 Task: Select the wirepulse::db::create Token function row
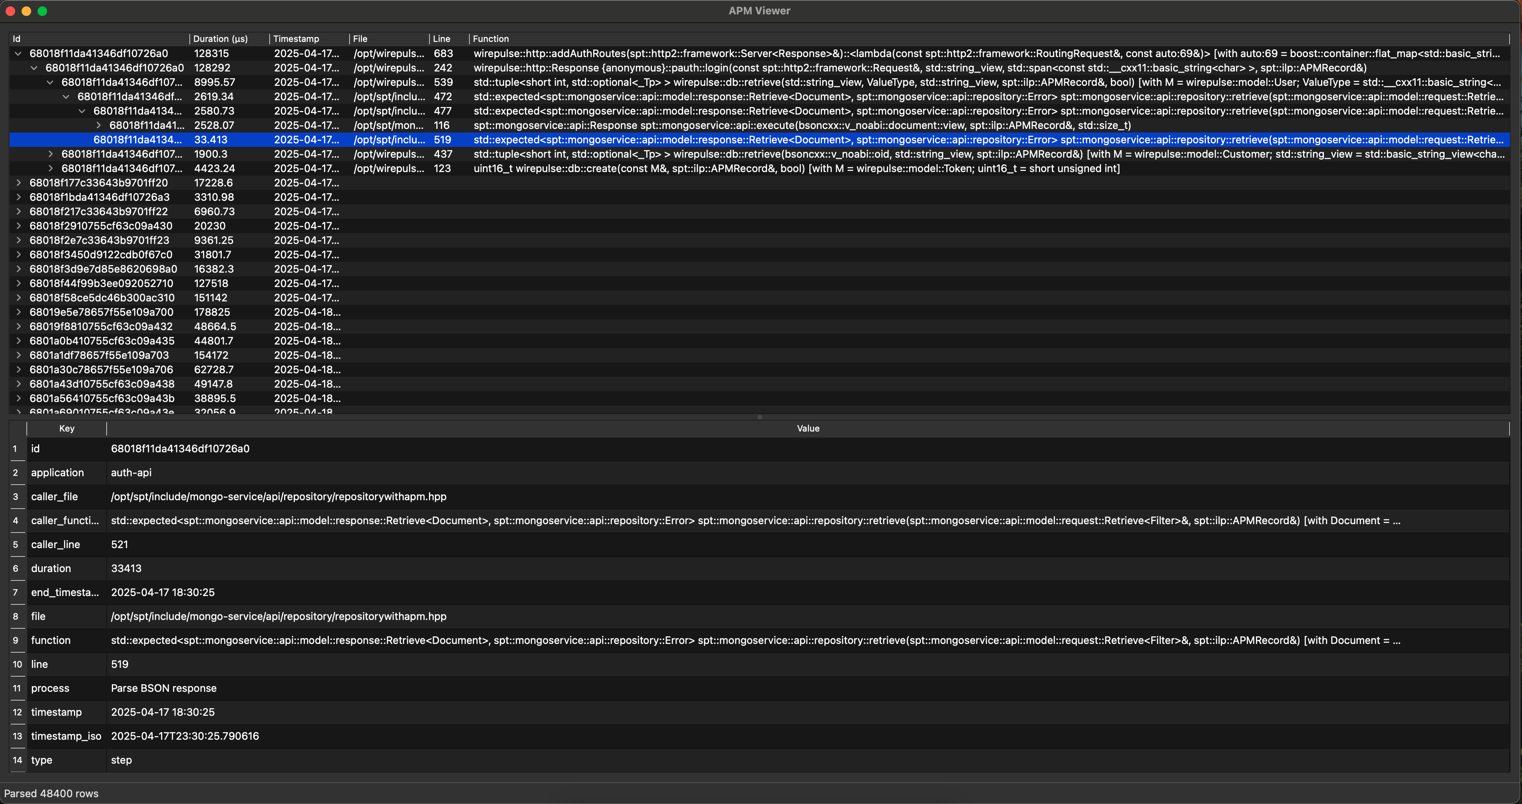759,169
